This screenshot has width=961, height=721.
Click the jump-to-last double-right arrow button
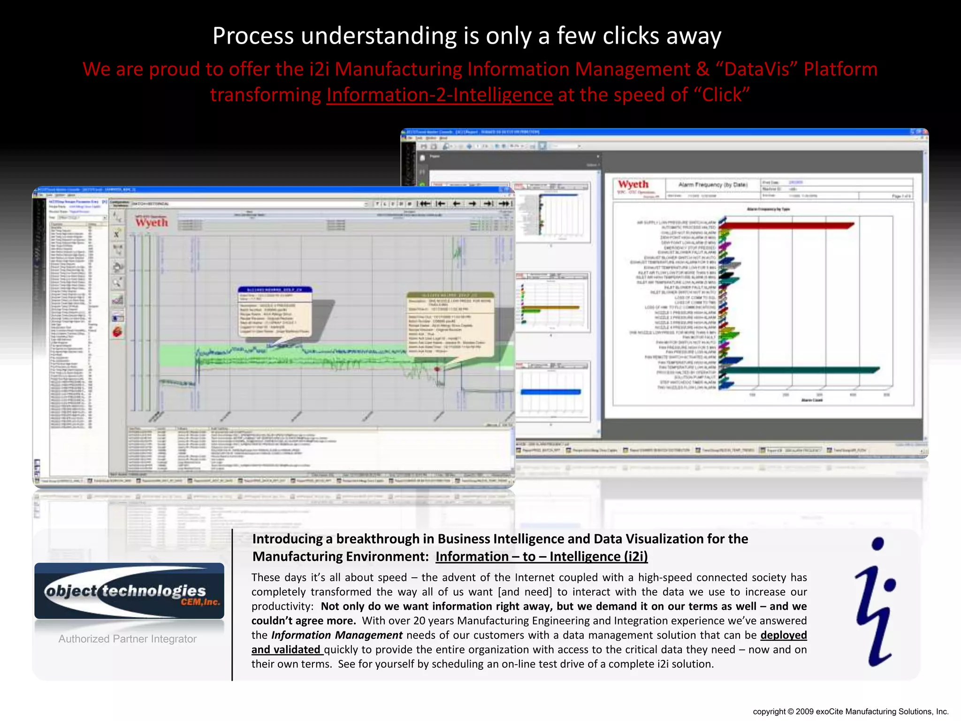(x=505, y=204)
